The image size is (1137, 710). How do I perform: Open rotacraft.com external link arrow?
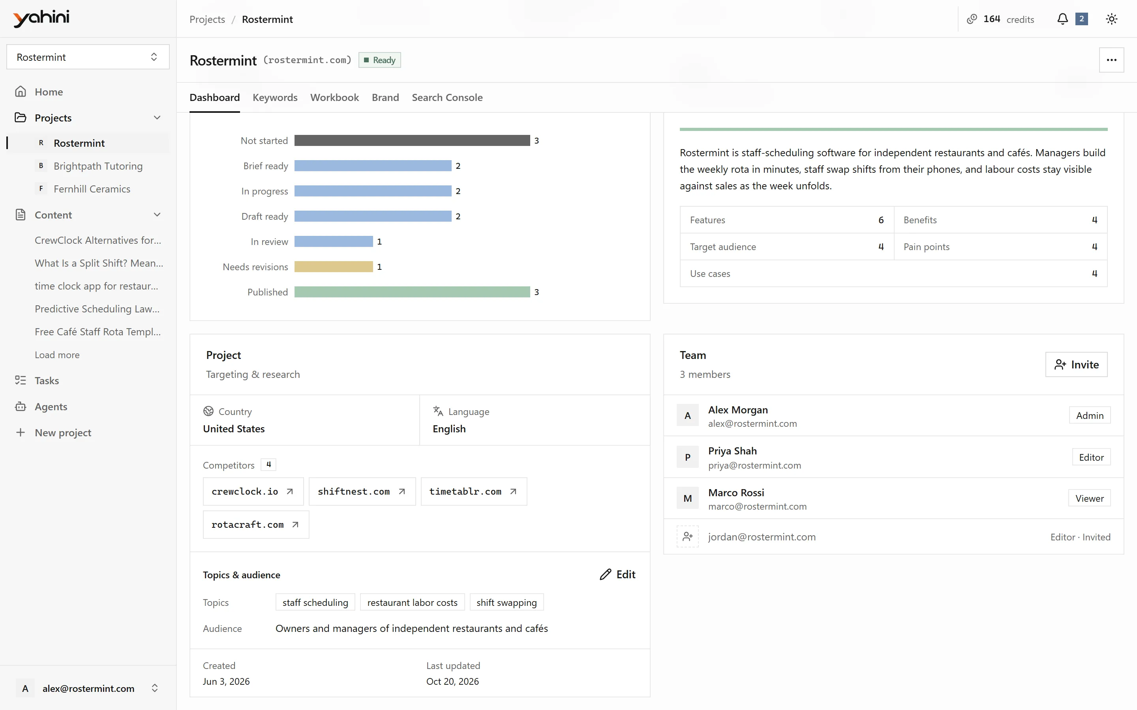[295, 525]
